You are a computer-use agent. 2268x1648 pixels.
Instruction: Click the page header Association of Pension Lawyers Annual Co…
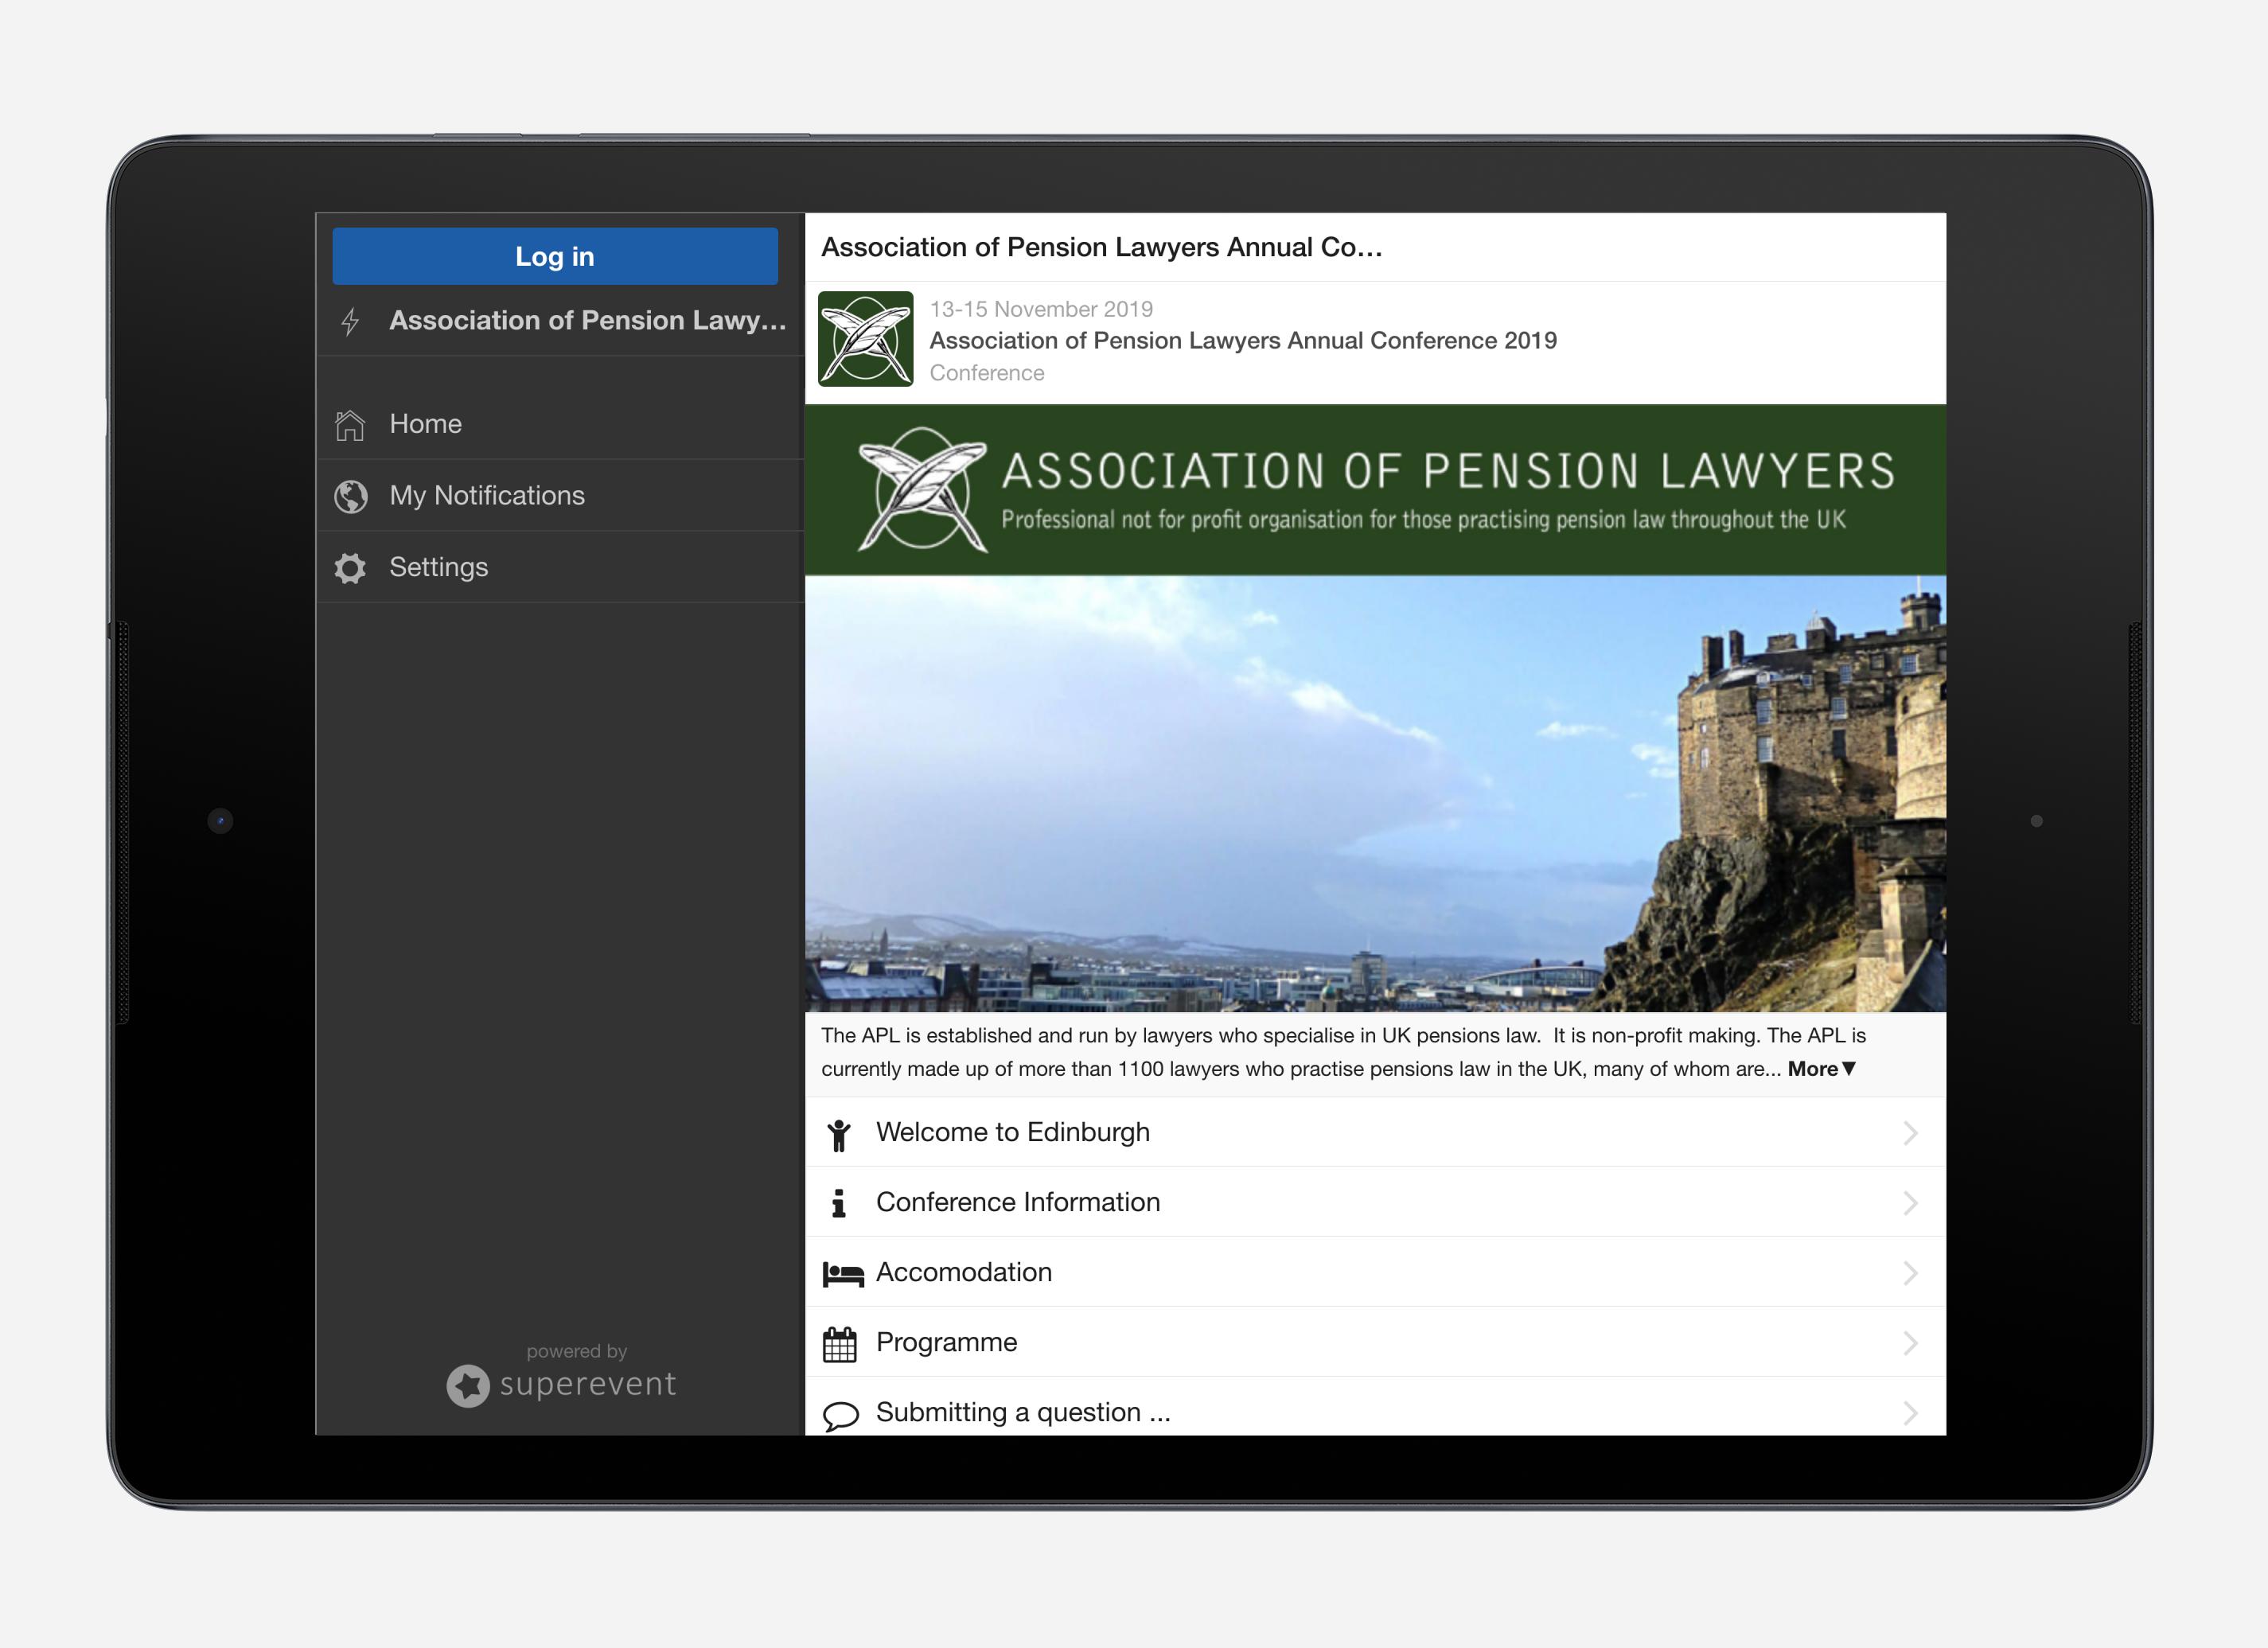click(1101, 247)
